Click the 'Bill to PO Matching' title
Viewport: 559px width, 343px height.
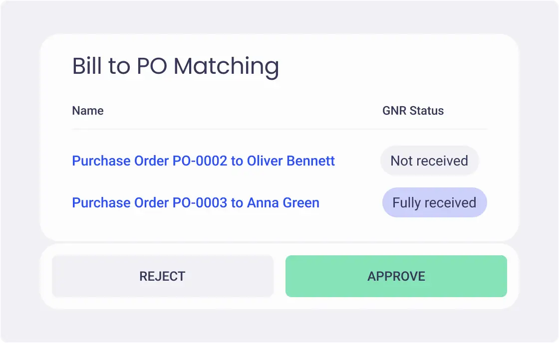click(175, 65)
